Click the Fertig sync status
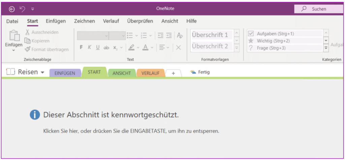345x160 pixels. click(200, 72)
